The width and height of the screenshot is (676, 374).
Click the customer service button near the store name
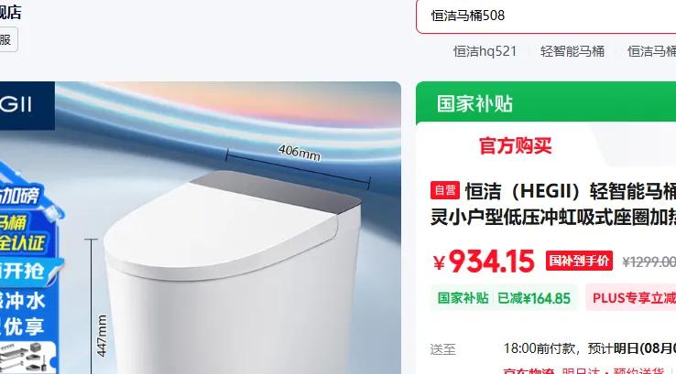click(x=5, y=39)
